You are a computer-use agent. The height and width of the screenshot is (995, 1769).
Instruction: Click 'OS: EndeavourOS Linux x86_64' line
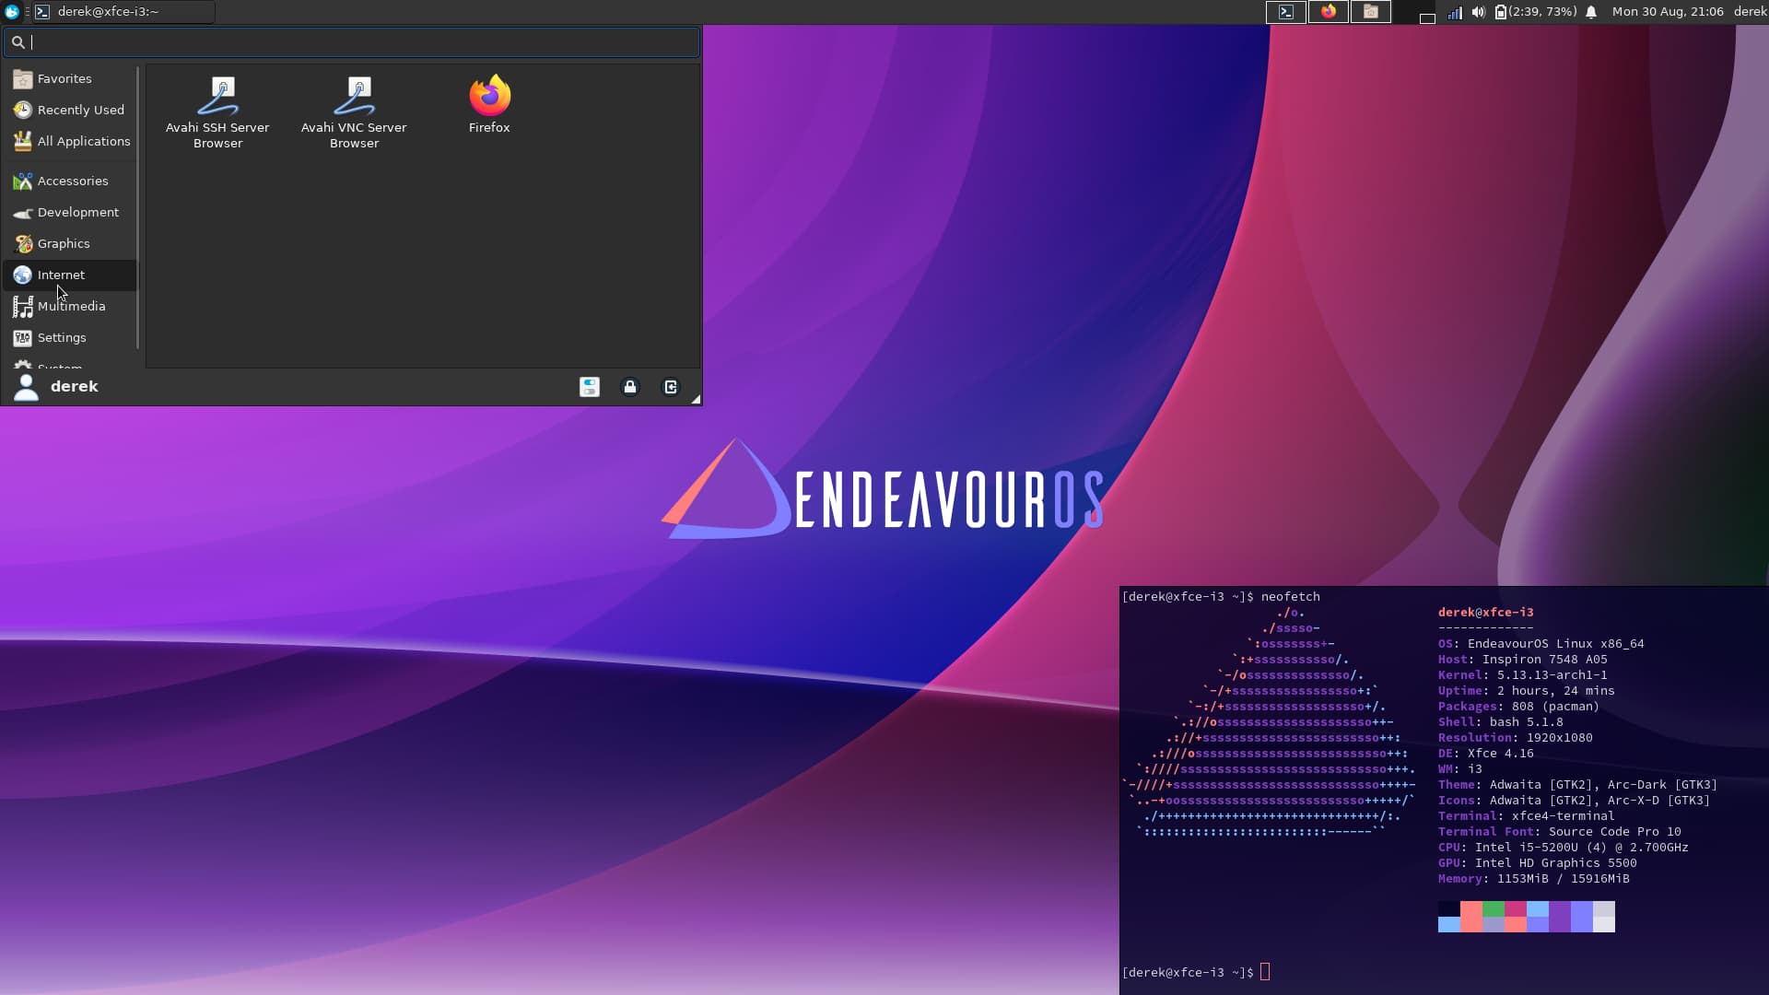coord(1541,644)
